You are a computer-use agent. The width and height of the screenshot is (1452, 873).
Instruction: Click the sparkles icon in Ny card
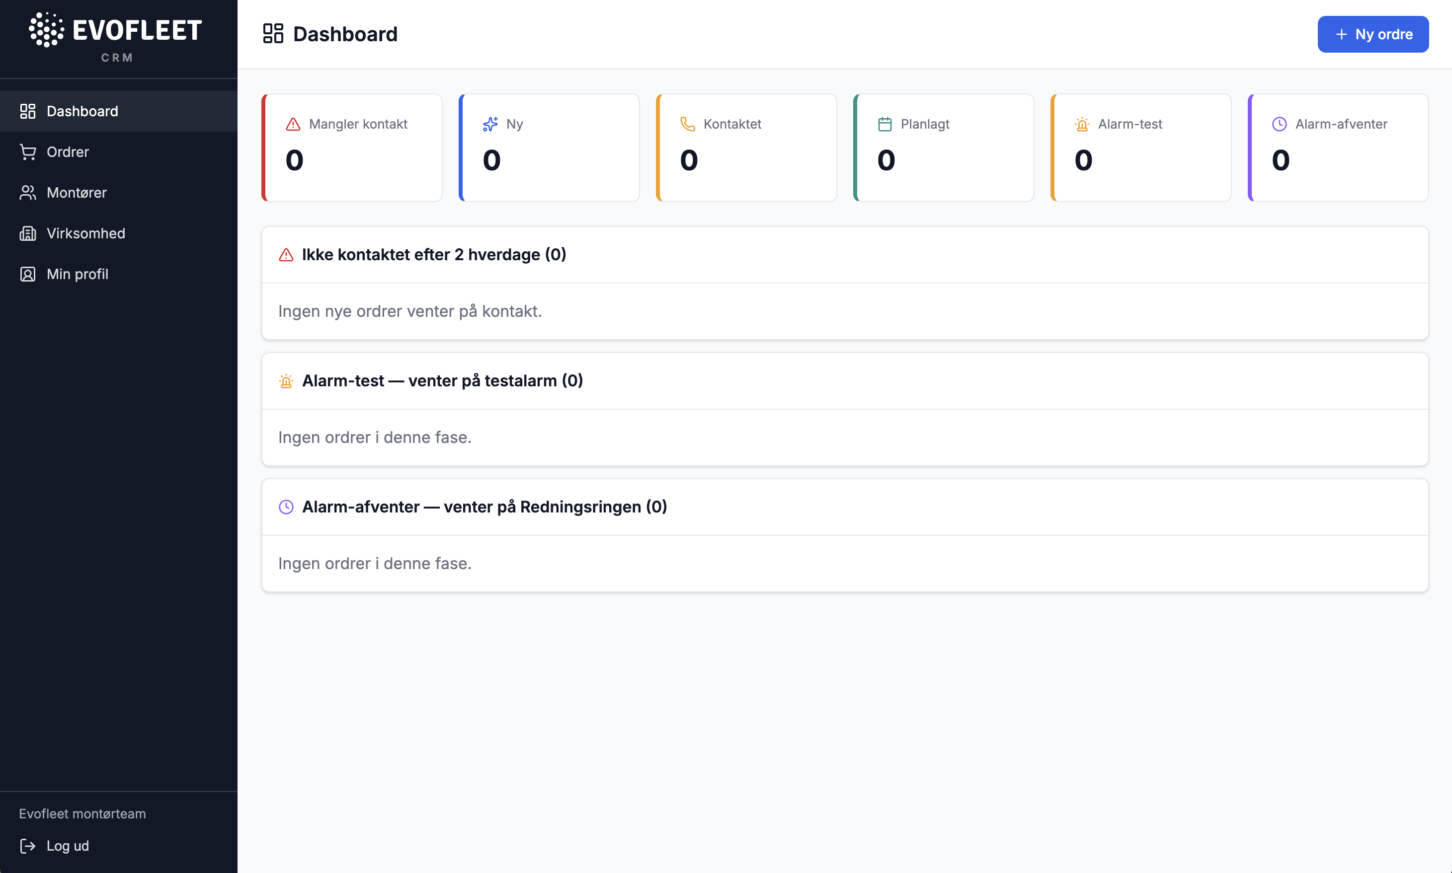(x=490, y=124)
